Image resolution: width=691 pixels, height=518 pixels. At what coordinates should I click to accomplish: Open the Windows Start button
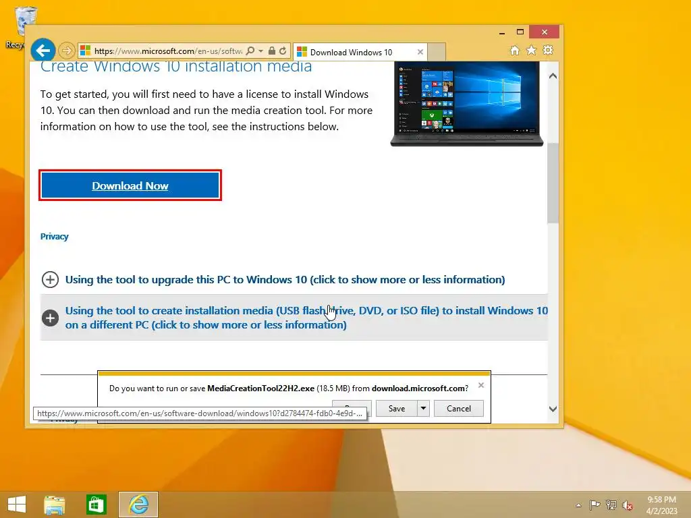coord(17,505)
